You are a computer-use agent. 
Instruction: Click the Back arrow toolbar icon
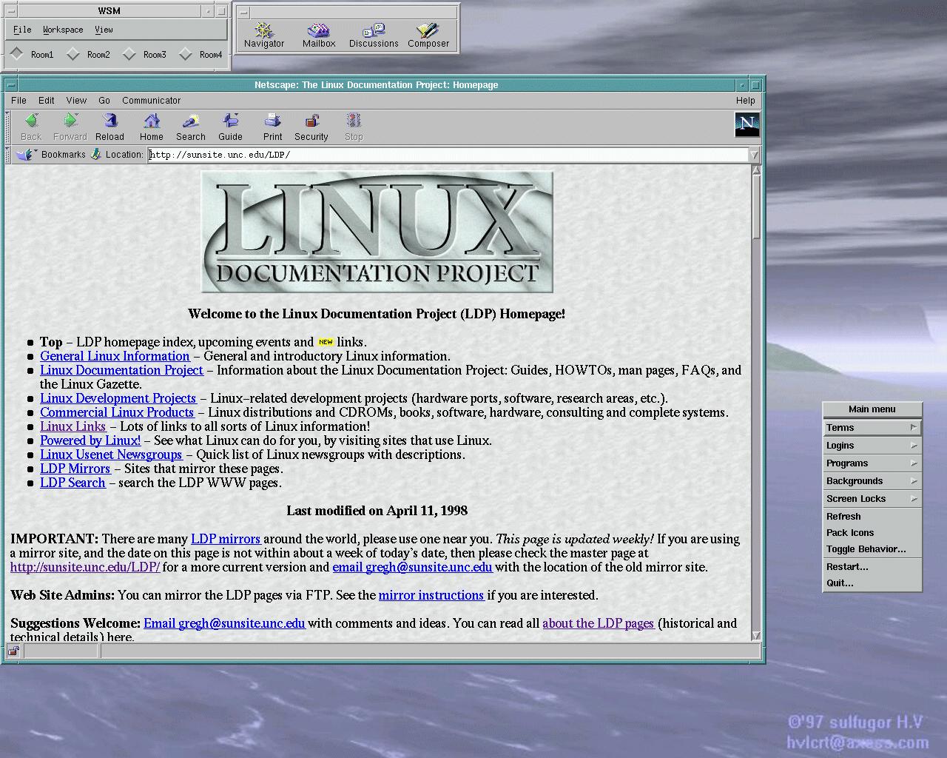(31, 121)
